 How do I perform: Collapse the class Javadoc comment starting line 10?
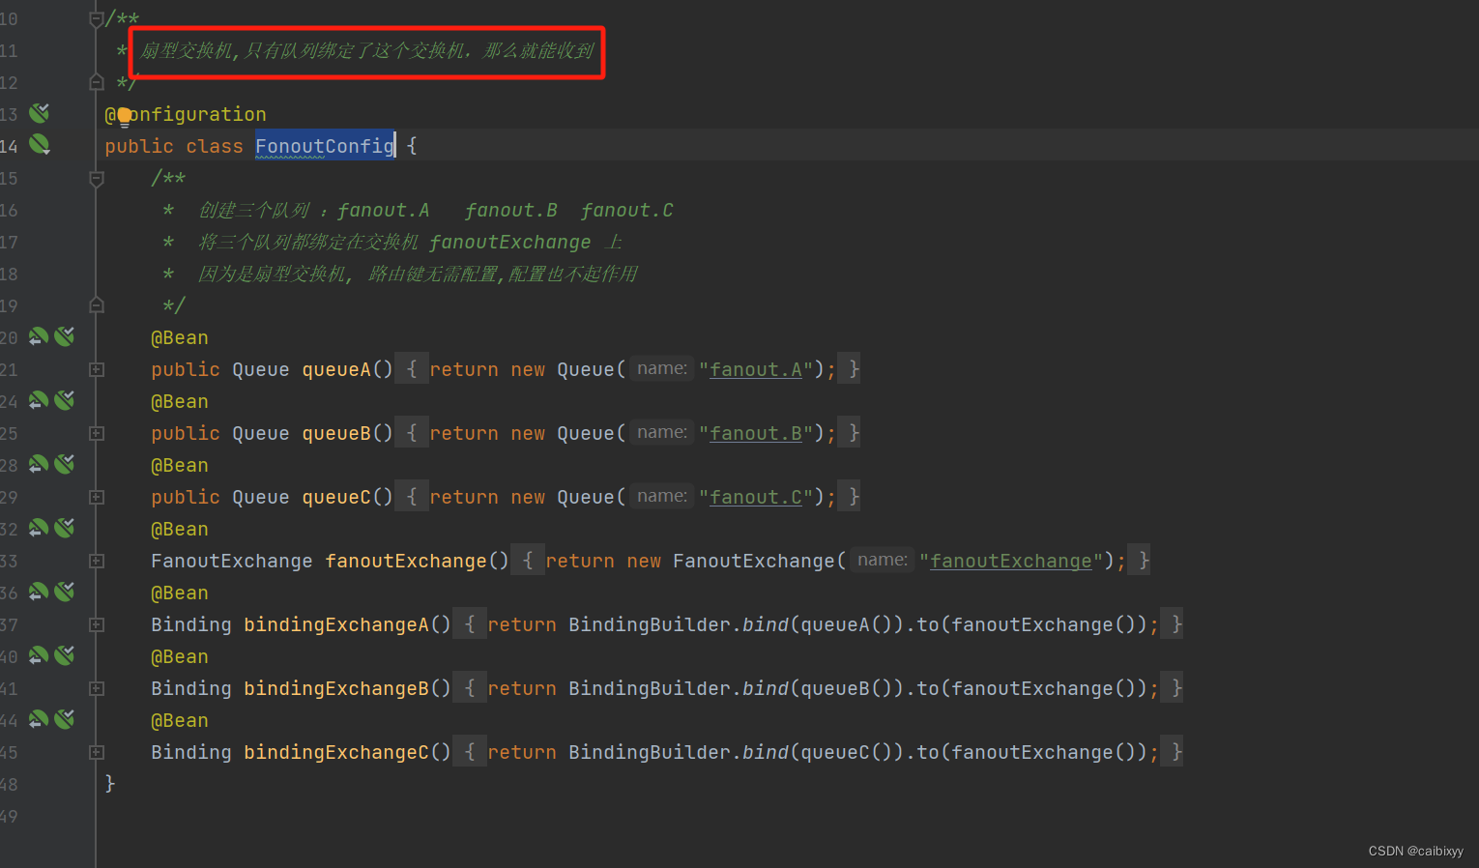97,18
